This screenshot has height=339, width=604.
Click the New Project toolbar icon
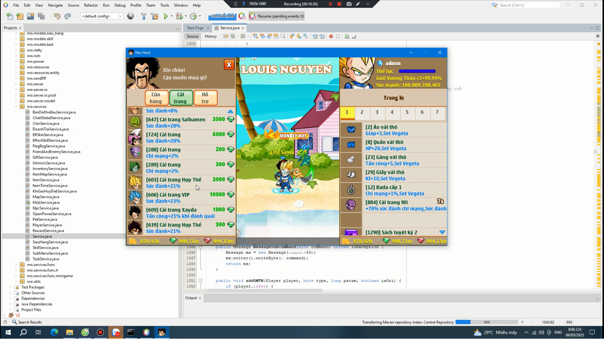coord(20,16)
